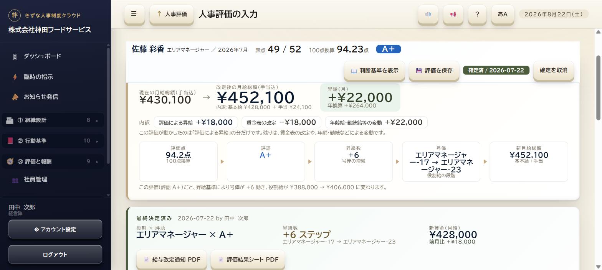Click the employee name 佐藤 彩香
The width and height of the screenshot is (602, 270).
pyautogui.click(x=148, y=49)
